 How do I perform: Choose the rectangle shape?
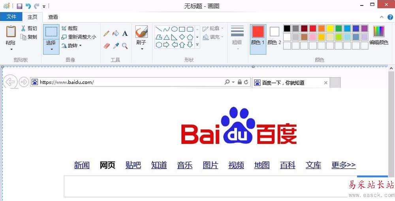tap(182, 29)
